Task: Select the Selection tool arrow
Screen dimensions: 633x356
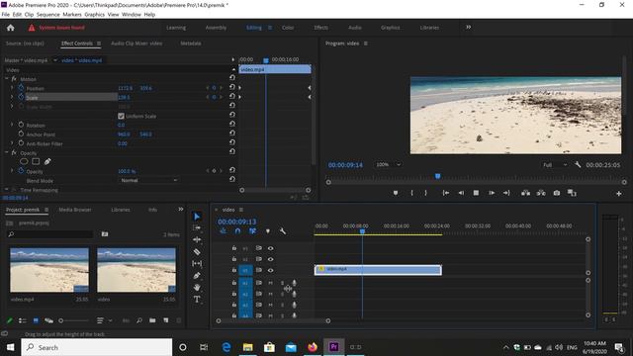Action: point(197,217)
